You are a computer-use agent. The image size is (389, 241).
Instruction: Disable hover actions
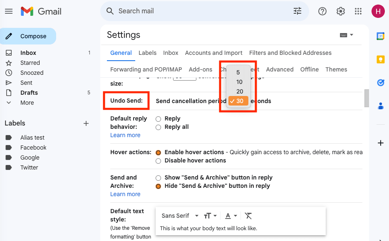point(159,160)
